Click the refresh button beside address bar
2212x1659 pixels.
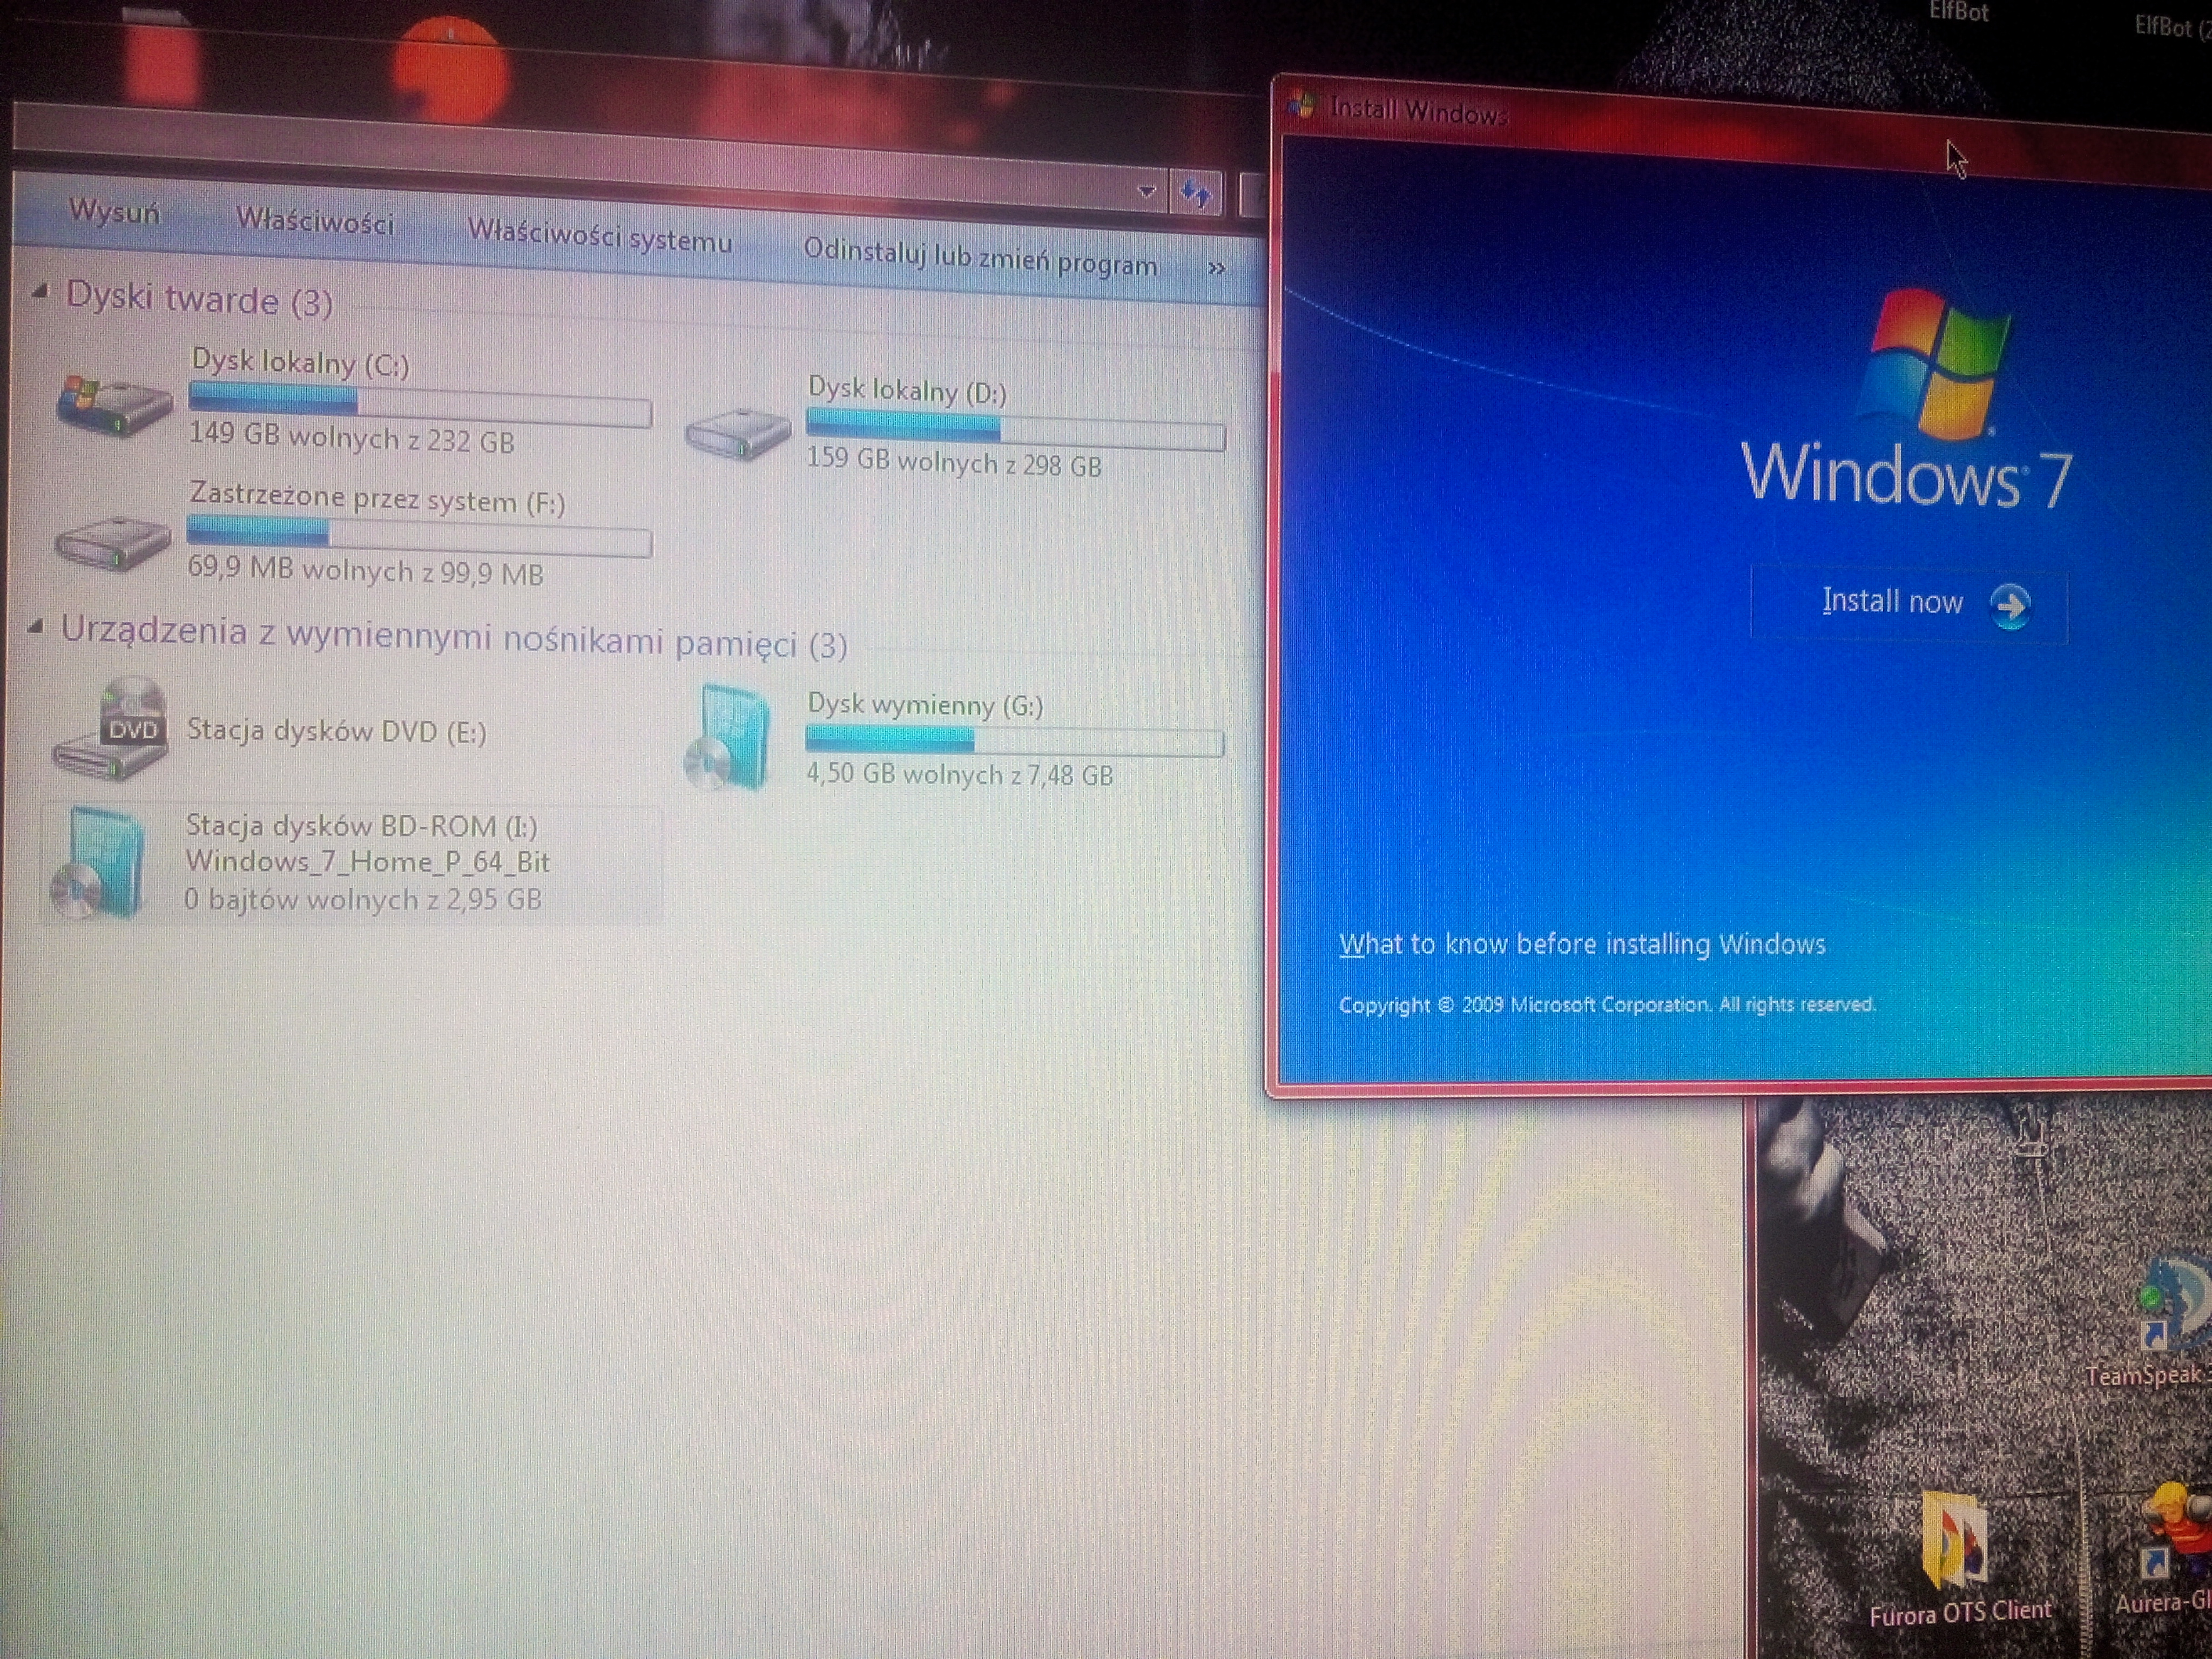1195,192
